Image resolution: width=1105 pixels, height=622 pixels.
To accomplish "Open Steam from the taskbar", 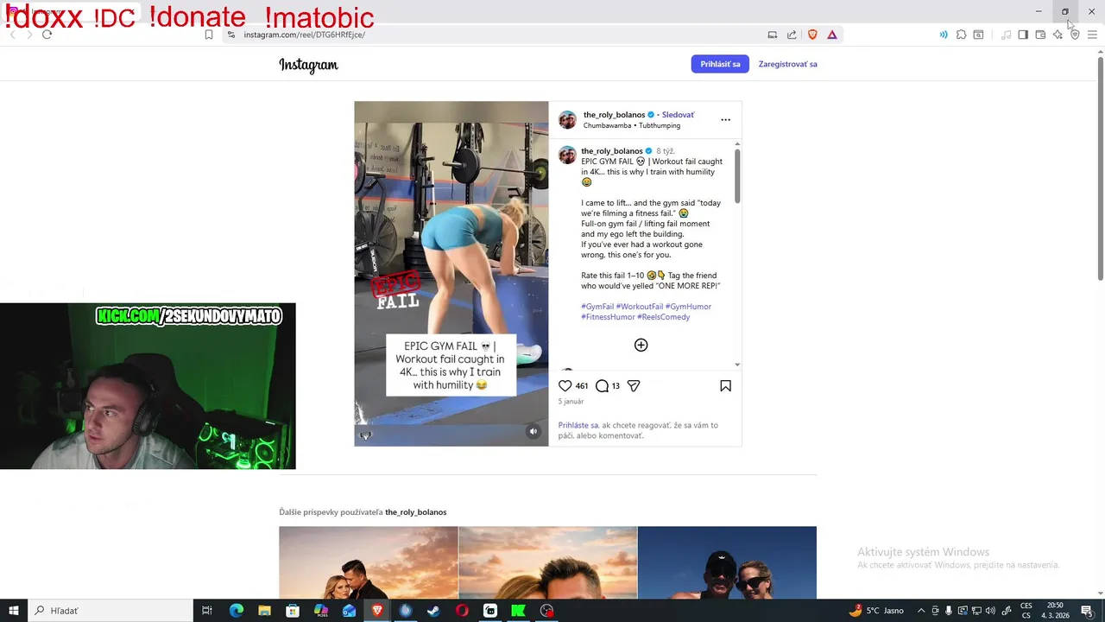I will coord(433,611).
